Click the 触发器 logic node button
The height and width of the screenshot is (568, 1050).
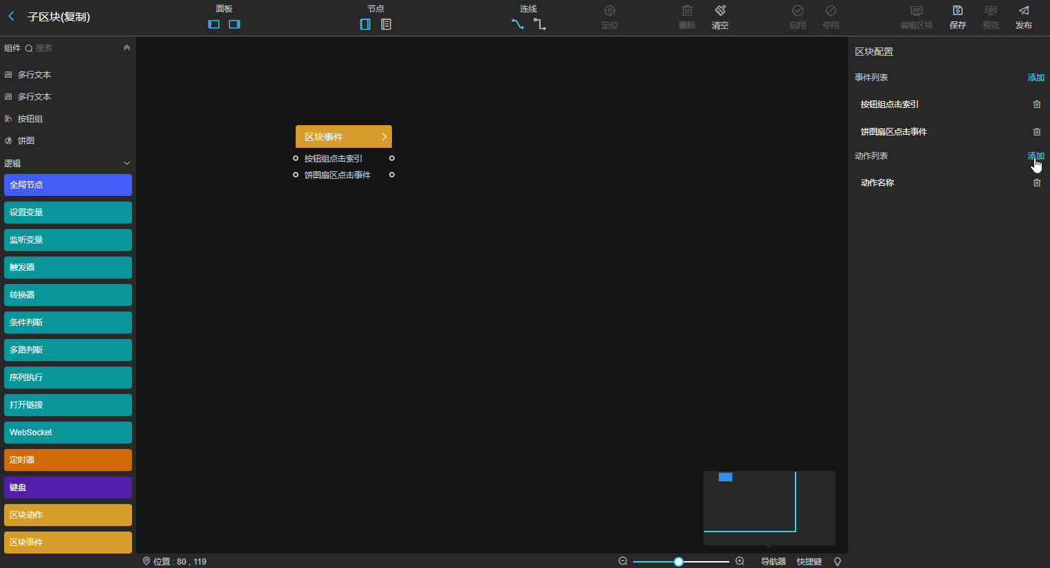click(x=68, y=267)
